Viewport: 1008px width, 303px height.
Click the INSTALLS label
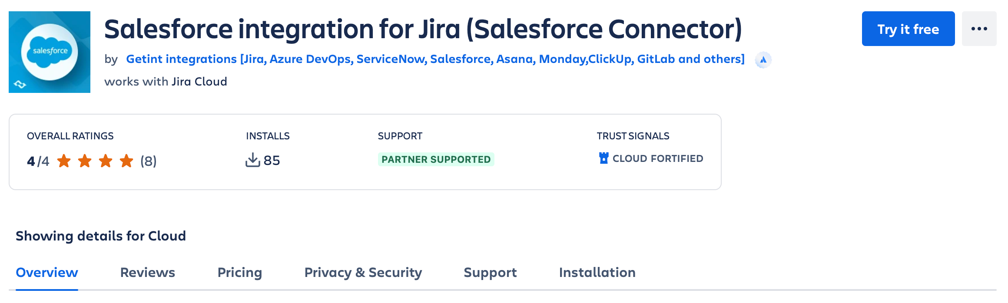click(x=268, y=136)
